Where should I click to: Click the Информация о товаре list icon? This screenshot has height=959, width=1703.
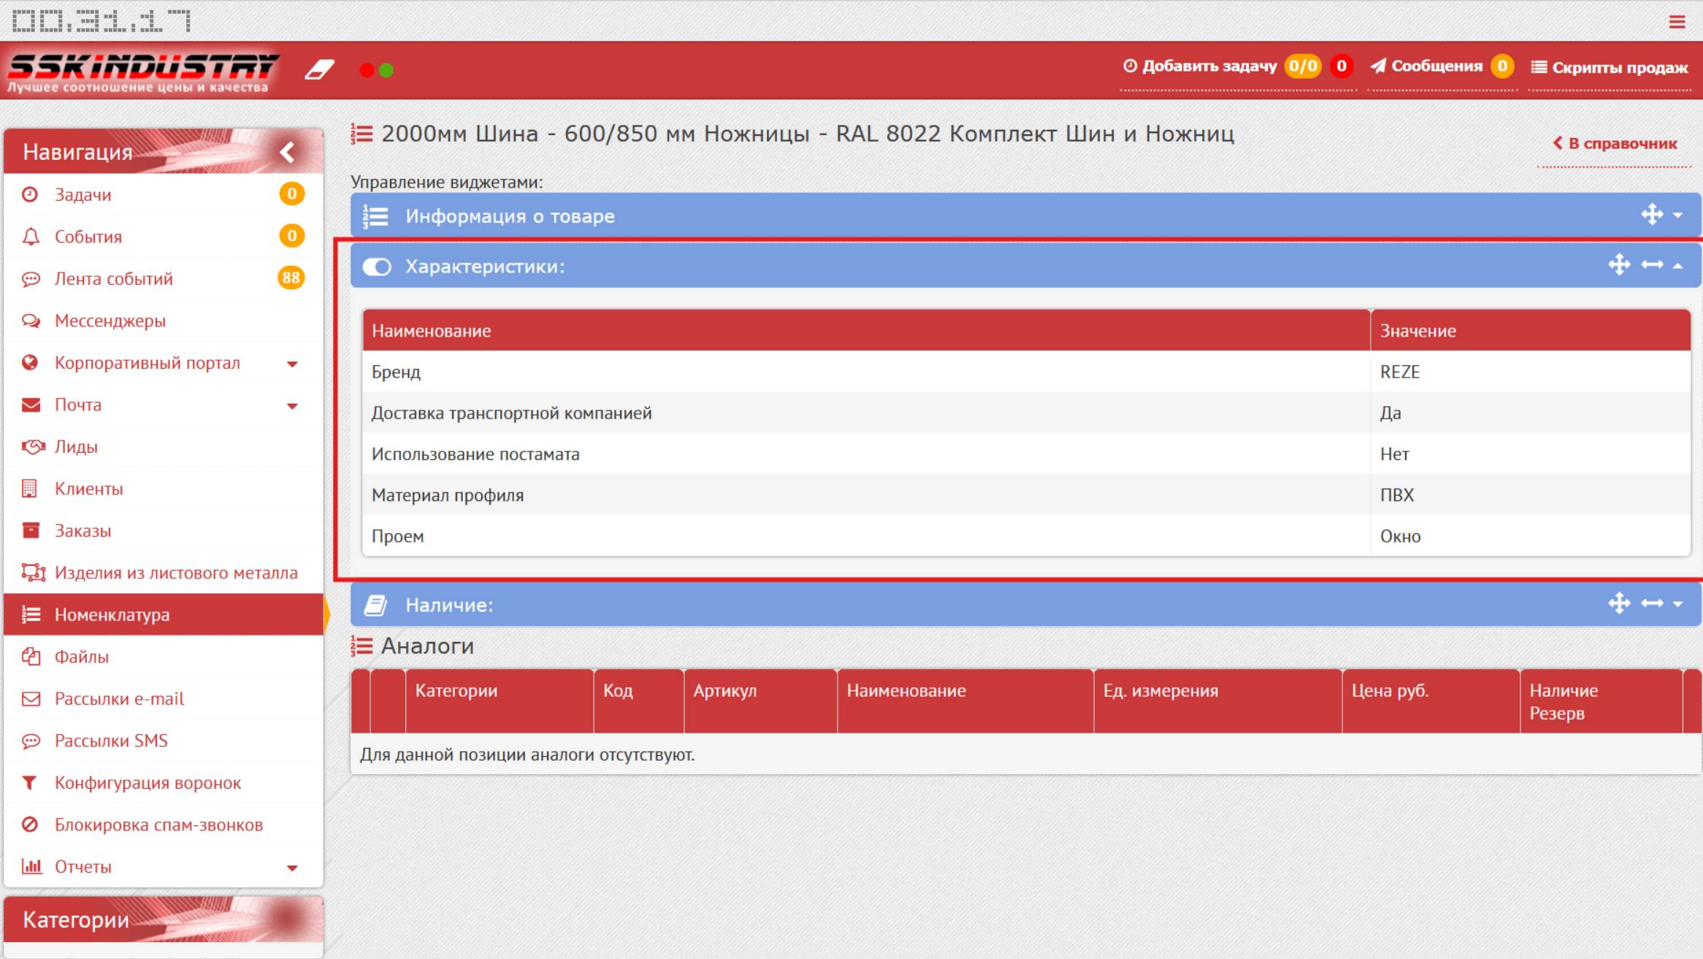375,217
